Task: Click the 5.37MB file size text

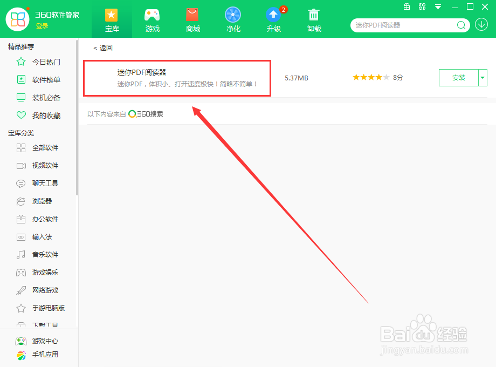Action: click(297, 78)
